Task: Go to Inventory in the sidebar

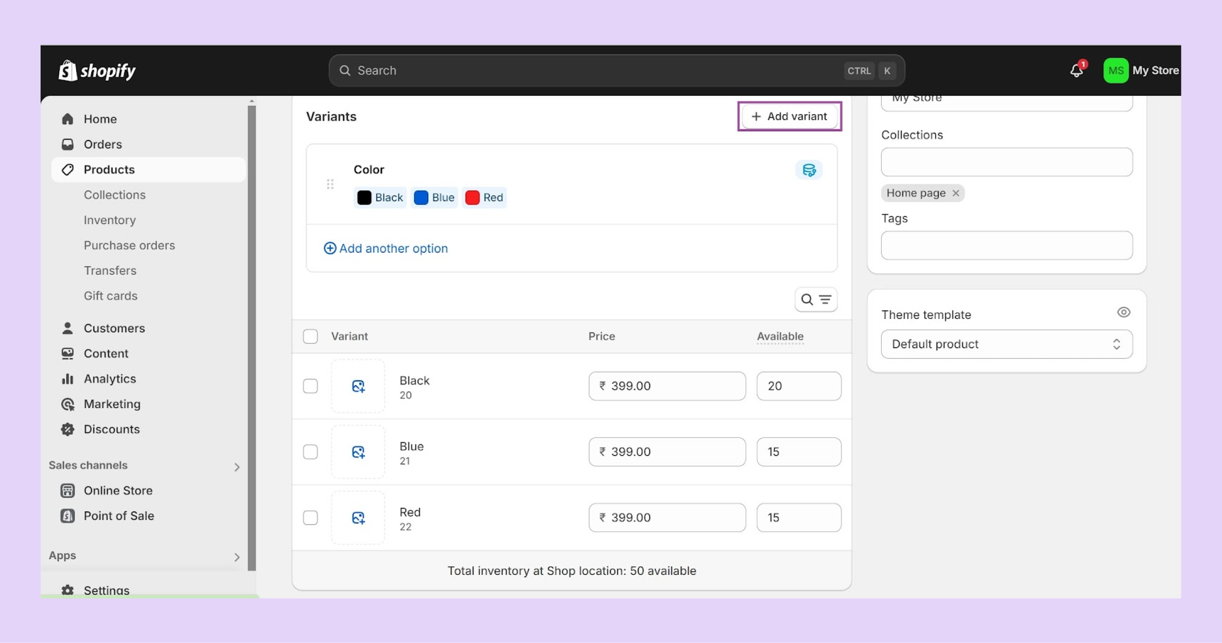Action: point(110,220)
